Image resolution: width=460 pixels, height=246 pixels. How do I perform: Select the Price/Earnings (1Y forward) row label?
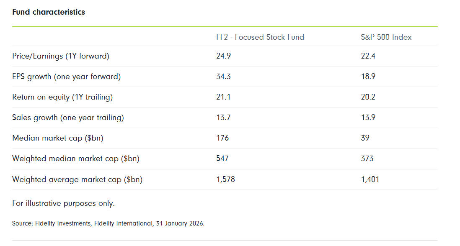point(61,56)
